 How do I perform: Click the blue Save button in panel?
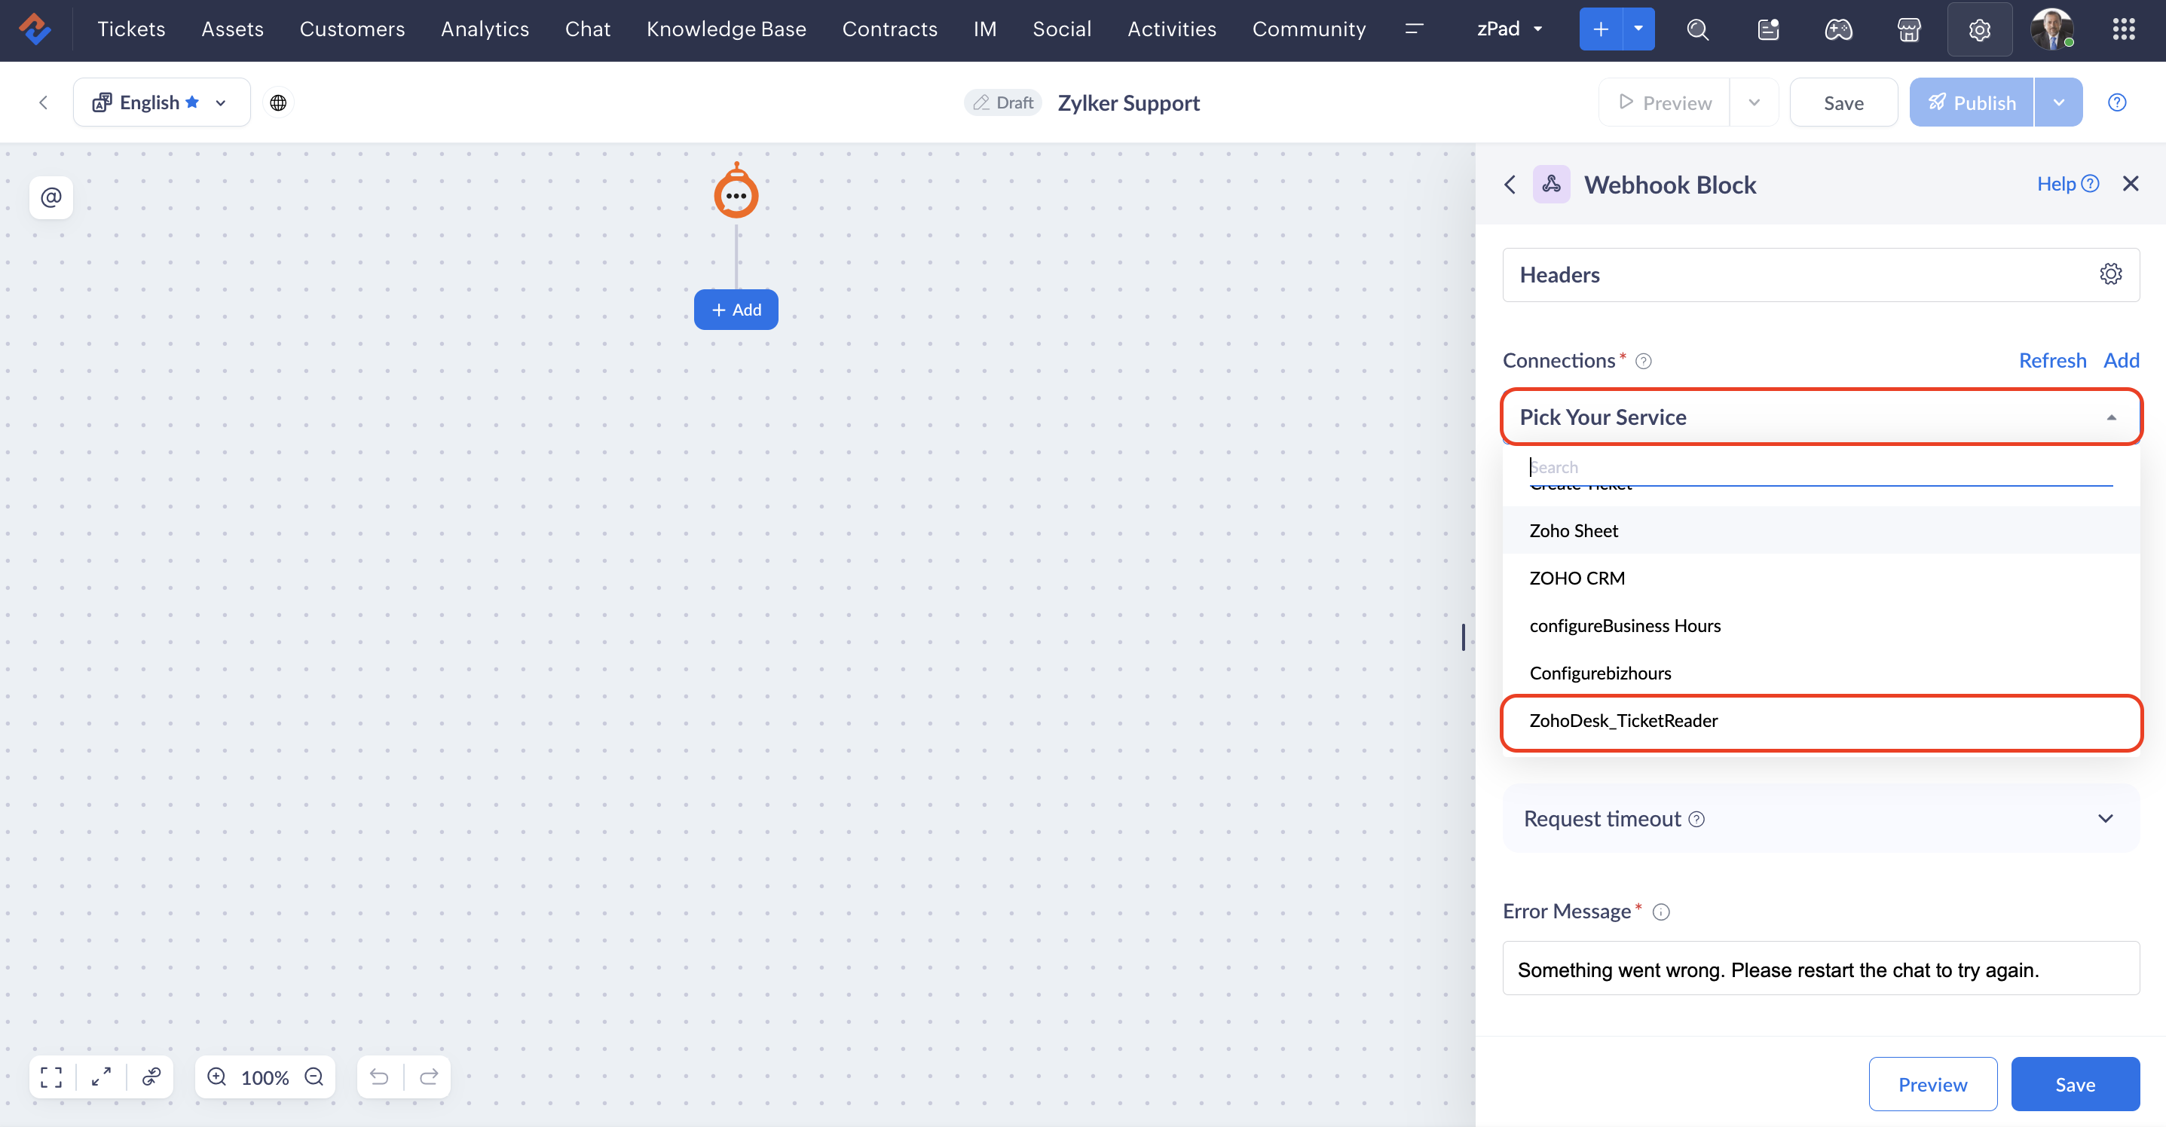click(x=2074, y=1084)
